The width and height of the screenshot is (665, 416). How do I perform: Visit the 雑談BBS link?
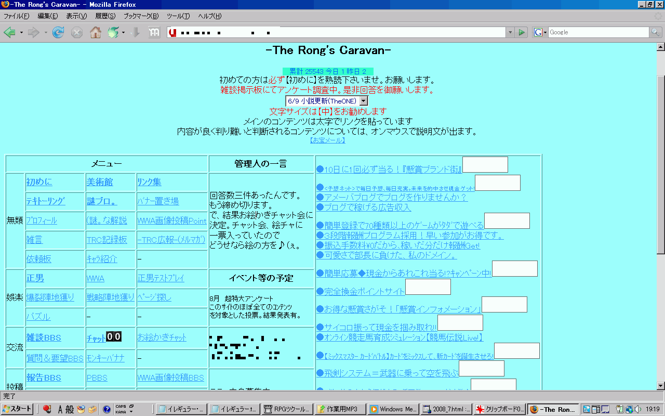(x=44, y=338)
